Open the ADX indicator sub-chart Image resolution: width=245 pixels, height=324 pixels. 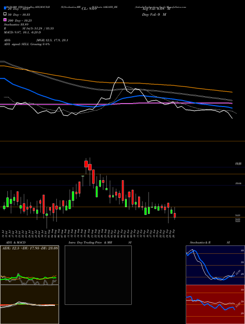point(29,265)
